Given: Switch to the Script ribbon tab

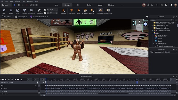Looking at the screenshot, I should (89, 5).
